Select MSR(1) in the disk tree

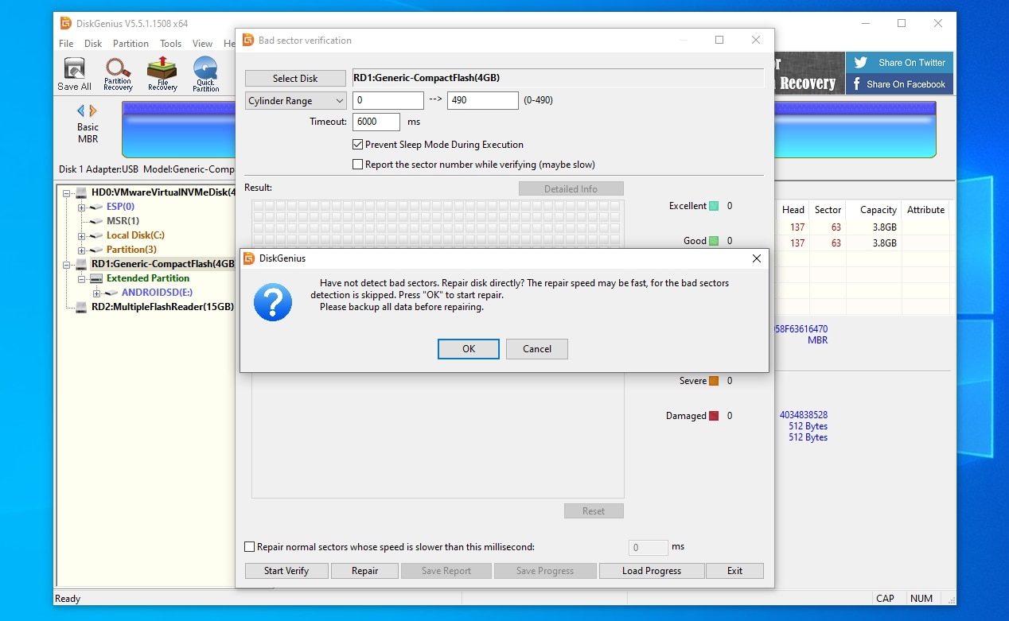coord(123,221)
